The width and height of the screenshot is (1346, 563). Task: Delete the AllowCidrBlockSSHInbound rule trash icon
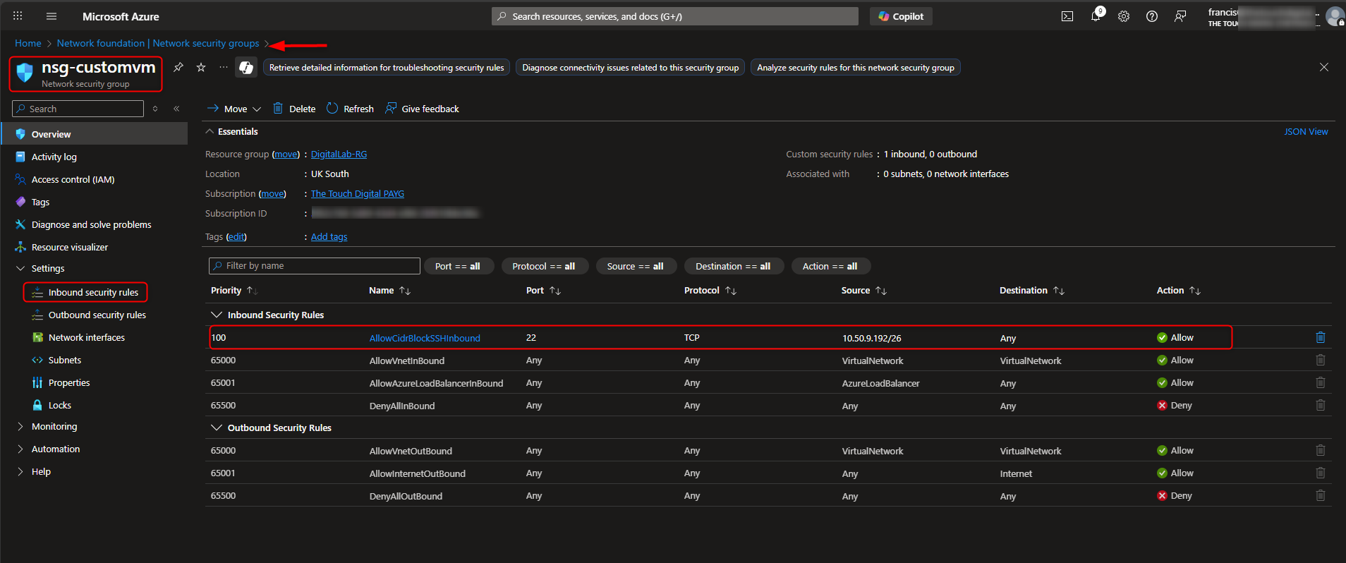click(x=1321, y=337)
